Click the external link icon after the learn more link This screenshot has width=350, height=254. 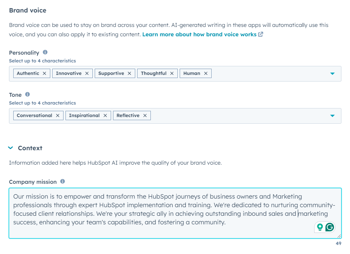click(260, 34)
